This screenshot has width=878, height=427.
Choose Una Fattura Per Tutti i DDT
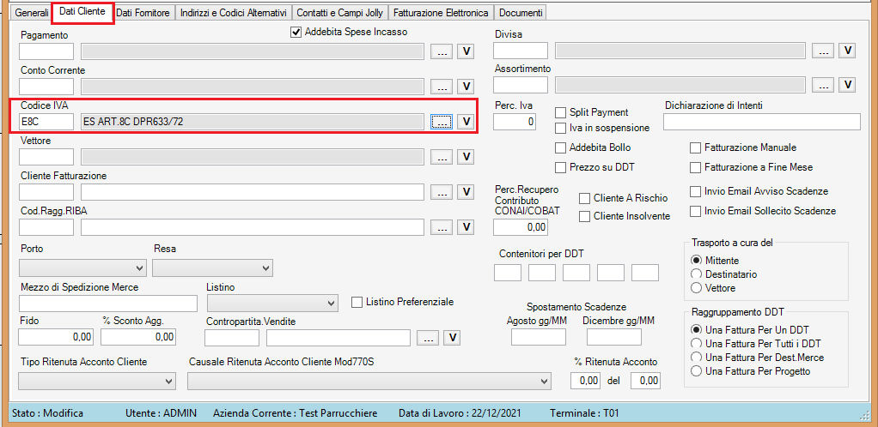tap(697, 343)
